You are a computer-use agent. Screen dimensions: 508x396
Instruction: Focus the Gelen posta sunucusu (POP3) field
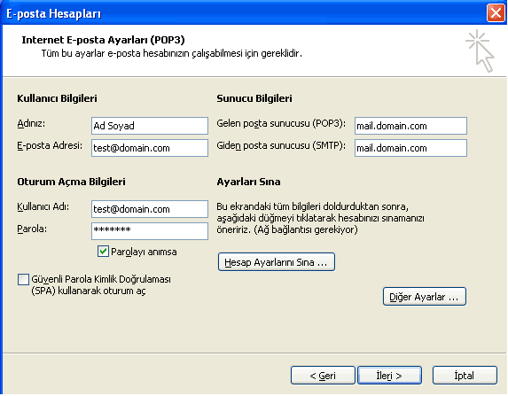[x=410, y=126]
